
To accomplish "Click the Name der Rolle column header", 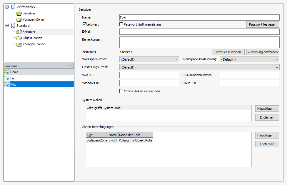I will coord(135,135).
